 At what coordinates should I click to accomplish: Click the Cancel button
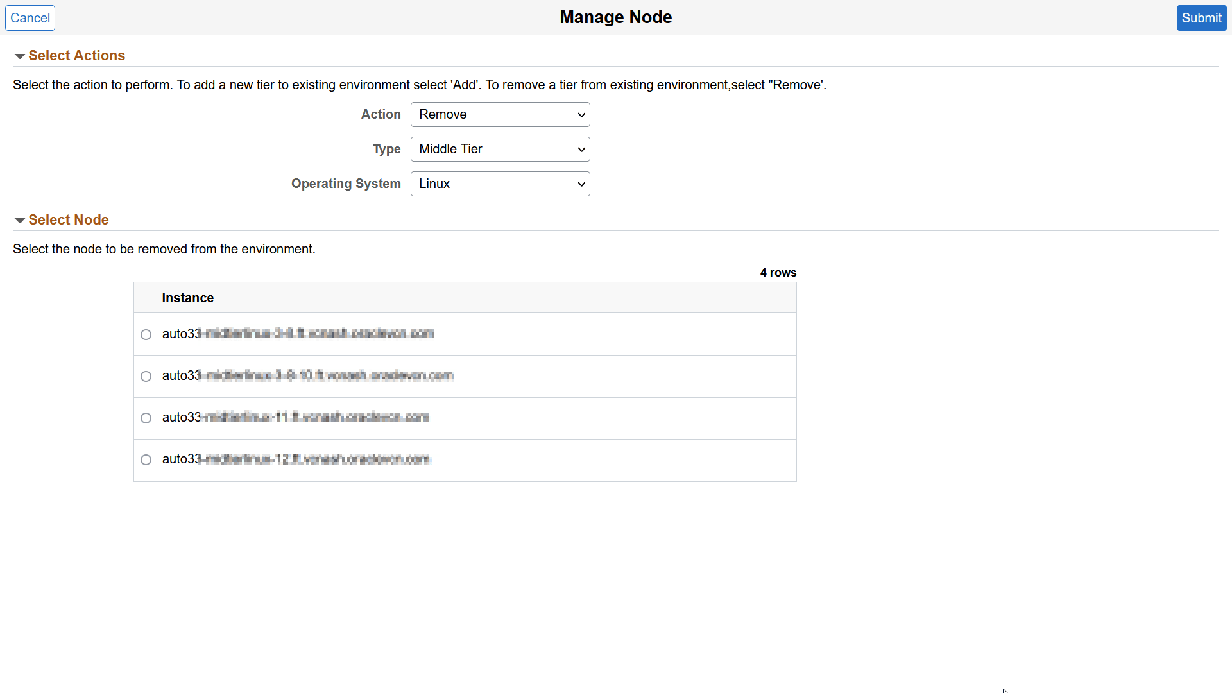pyautogui.click(x=30, y=17)
